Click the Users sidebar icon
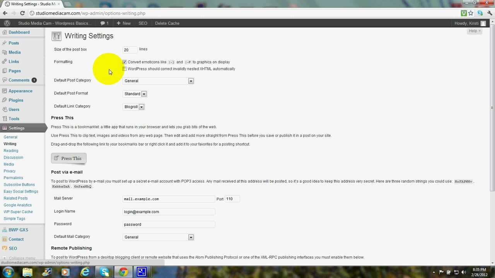Viewport: 495px width, 278px height. point(4,110)
